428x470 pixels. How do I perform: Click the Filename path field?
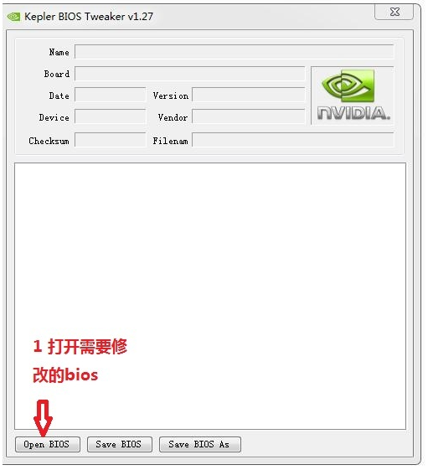tap(293, 140)
